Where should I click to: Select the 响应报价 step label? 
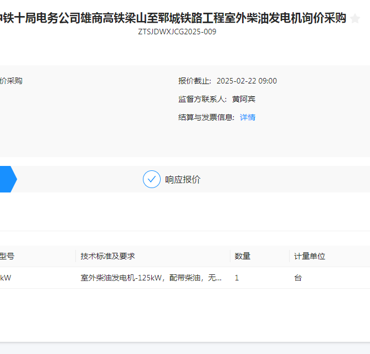(x=183, y=180)
